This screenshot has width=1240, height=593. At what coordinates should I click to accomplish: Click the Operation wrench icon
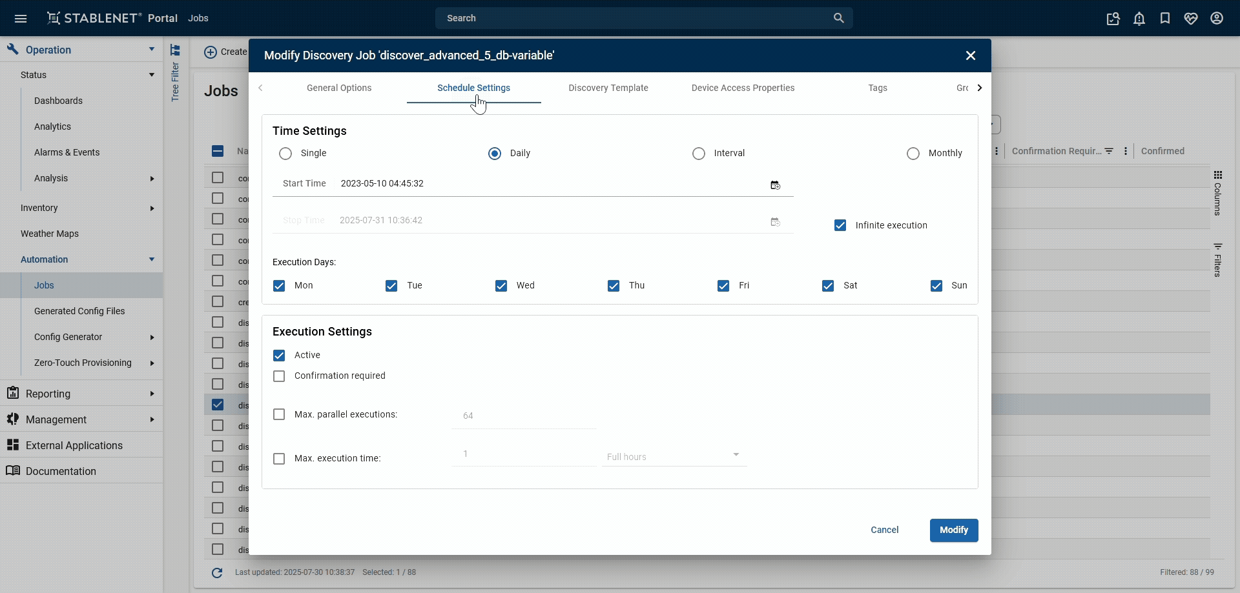click(12, 50)
